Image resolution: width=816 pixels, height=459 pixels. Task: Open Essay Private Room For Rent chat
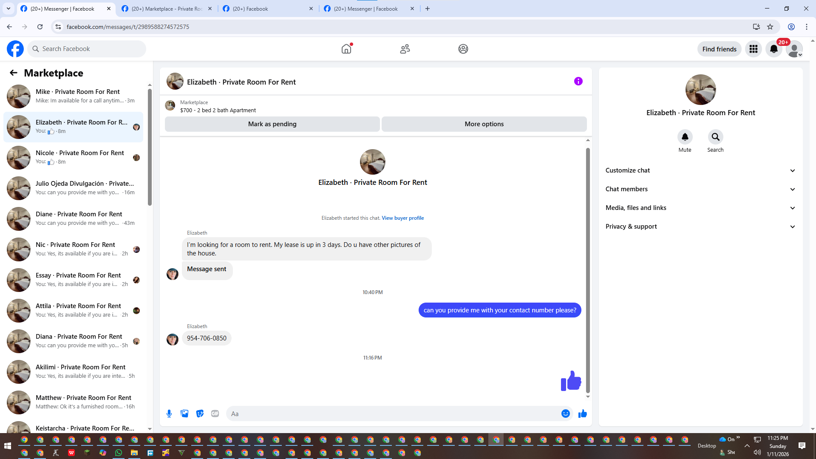pyautogui.click(x=73, y=280)
